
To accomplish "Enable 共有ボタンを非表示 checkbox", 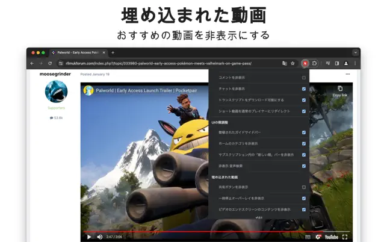I will [304, 187].
